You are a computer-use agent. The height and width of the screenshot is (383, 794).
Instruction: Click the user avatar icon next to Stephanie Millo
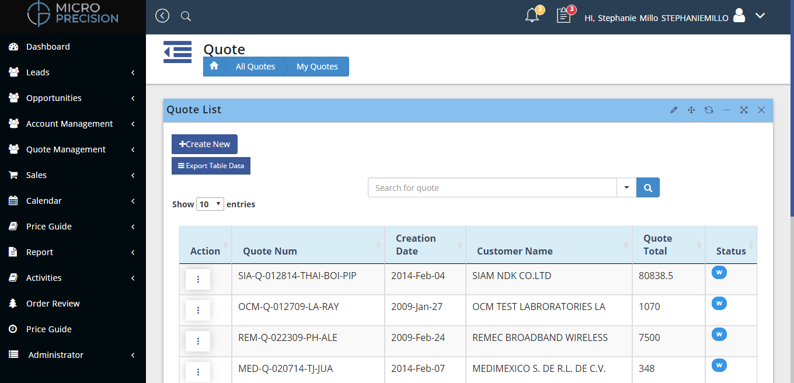pyautogui.click(x=739, y=17)
